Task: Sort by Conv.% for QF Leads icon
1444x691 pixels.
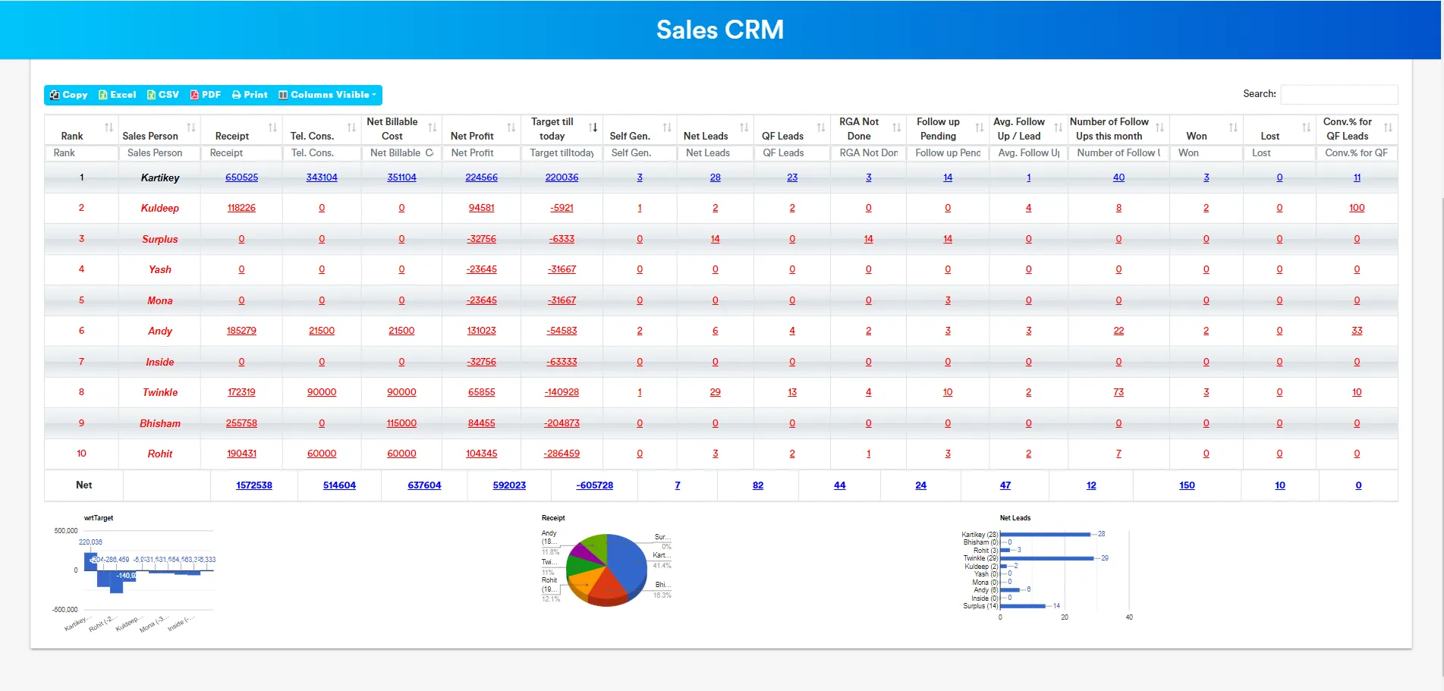Action: (1388, 127)
